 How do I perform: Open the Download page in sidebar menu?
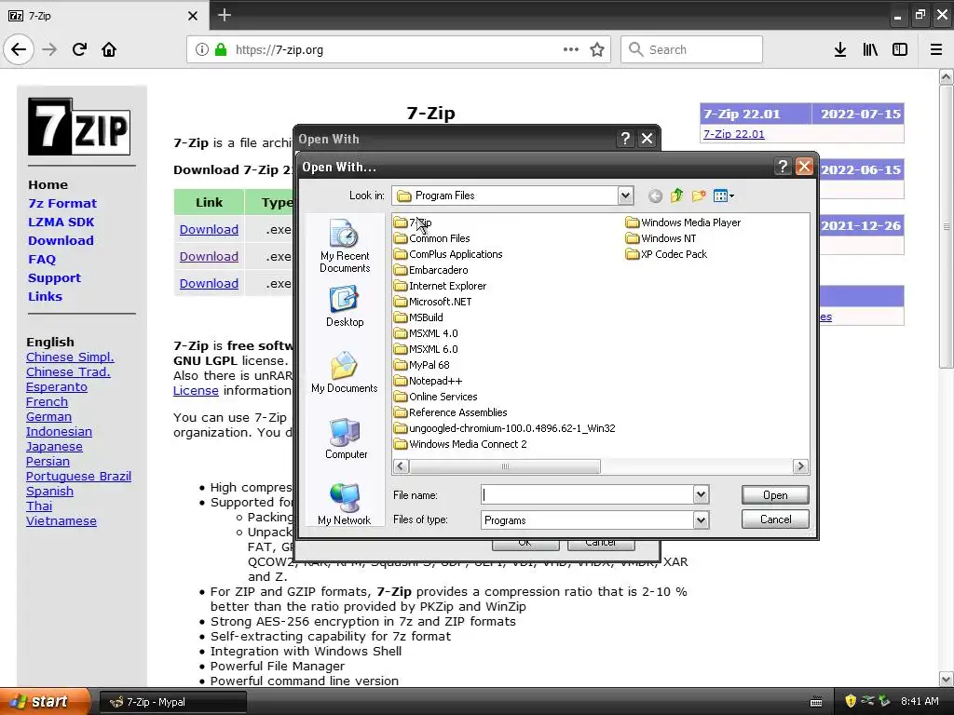[x=61, y=240]
